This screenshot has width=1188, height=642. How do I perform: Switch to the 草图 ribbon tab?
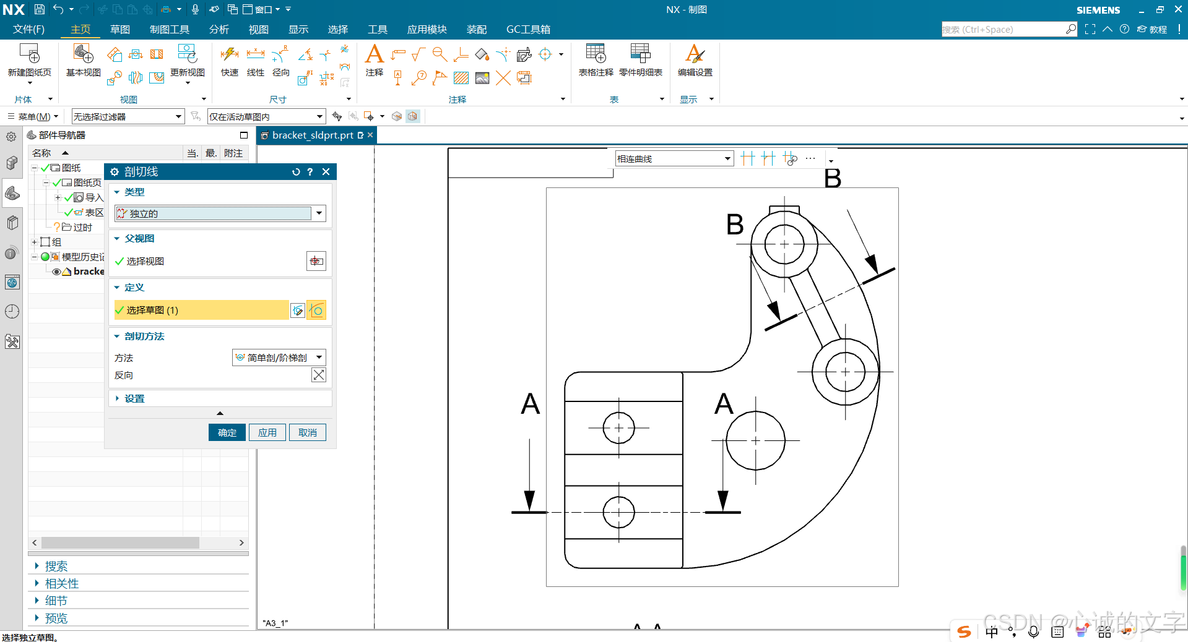[x=120, y=29]
